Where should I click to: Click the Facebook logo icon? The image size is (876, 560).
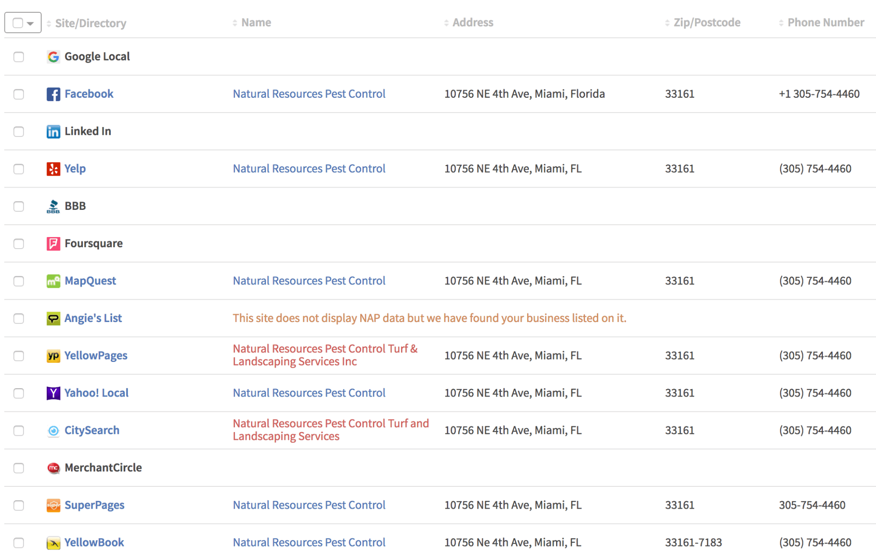tap(53, 94)
